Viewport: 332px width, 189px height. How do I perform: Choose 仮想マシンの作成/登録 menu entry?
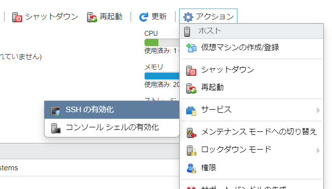click(252, 48)
